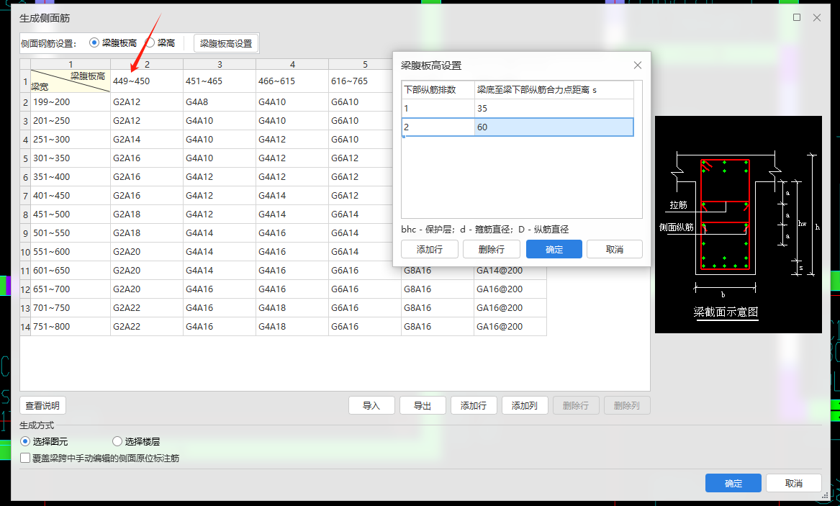Select the 201~250 beam width row
Image resolution: width=840 pixels, height=506 pixels.
tap(71, 120)
